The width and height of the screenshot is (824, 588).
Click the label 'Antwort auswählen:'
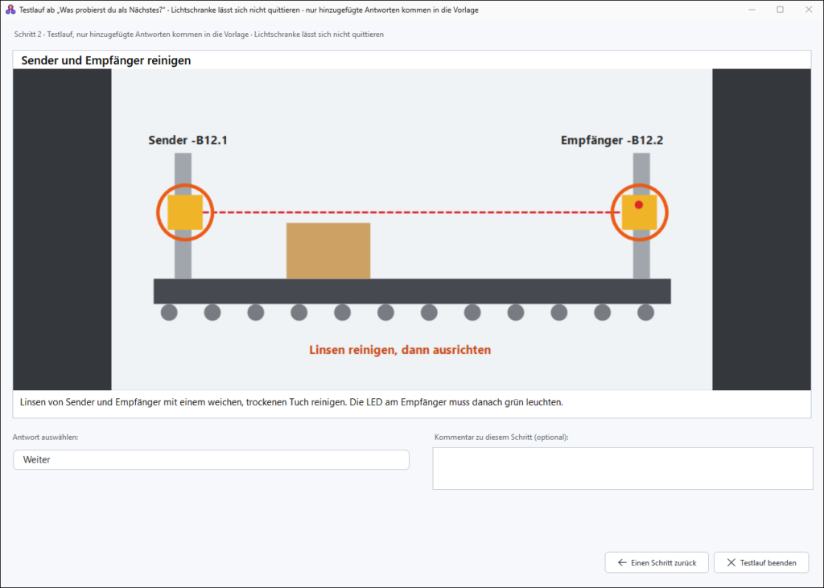(46, 438)
